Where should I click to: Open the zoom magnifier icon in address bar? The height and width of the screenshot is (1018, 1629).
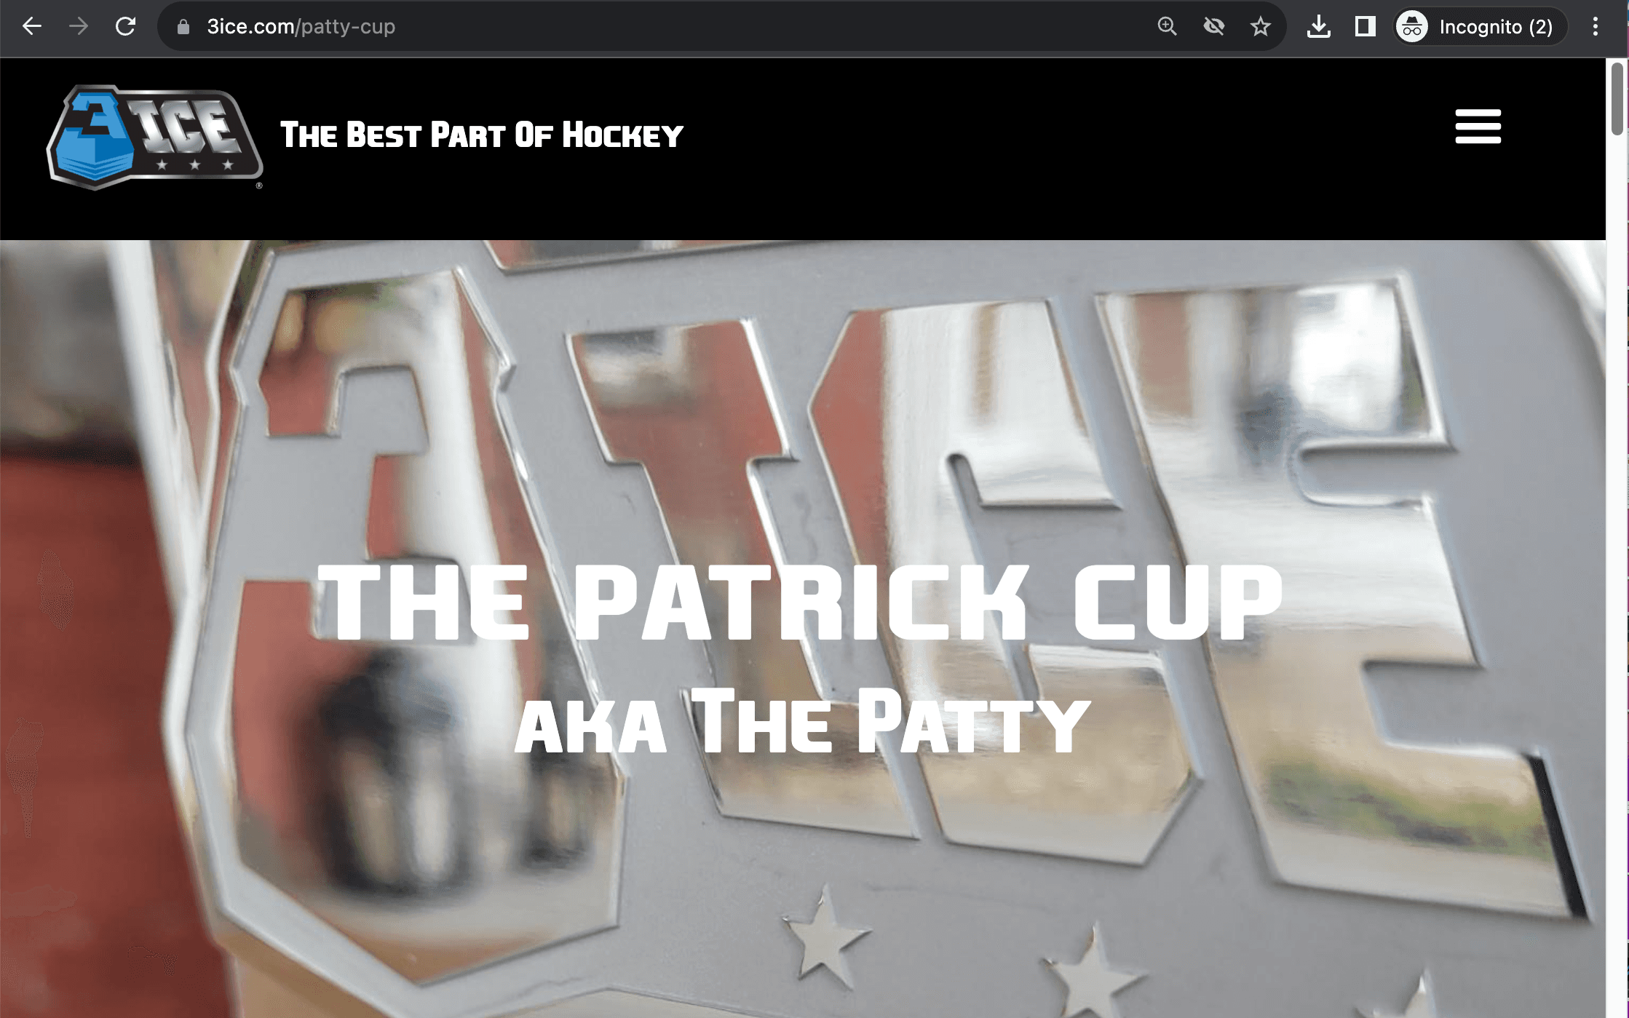(1167, 27)
